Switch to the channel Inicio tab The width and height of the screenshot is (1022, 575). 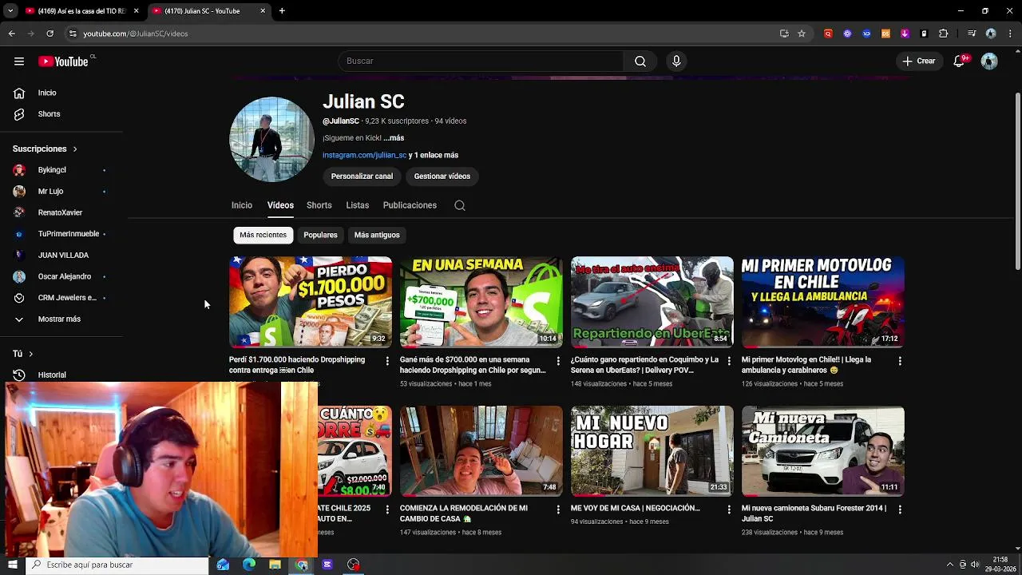(242, 205)
